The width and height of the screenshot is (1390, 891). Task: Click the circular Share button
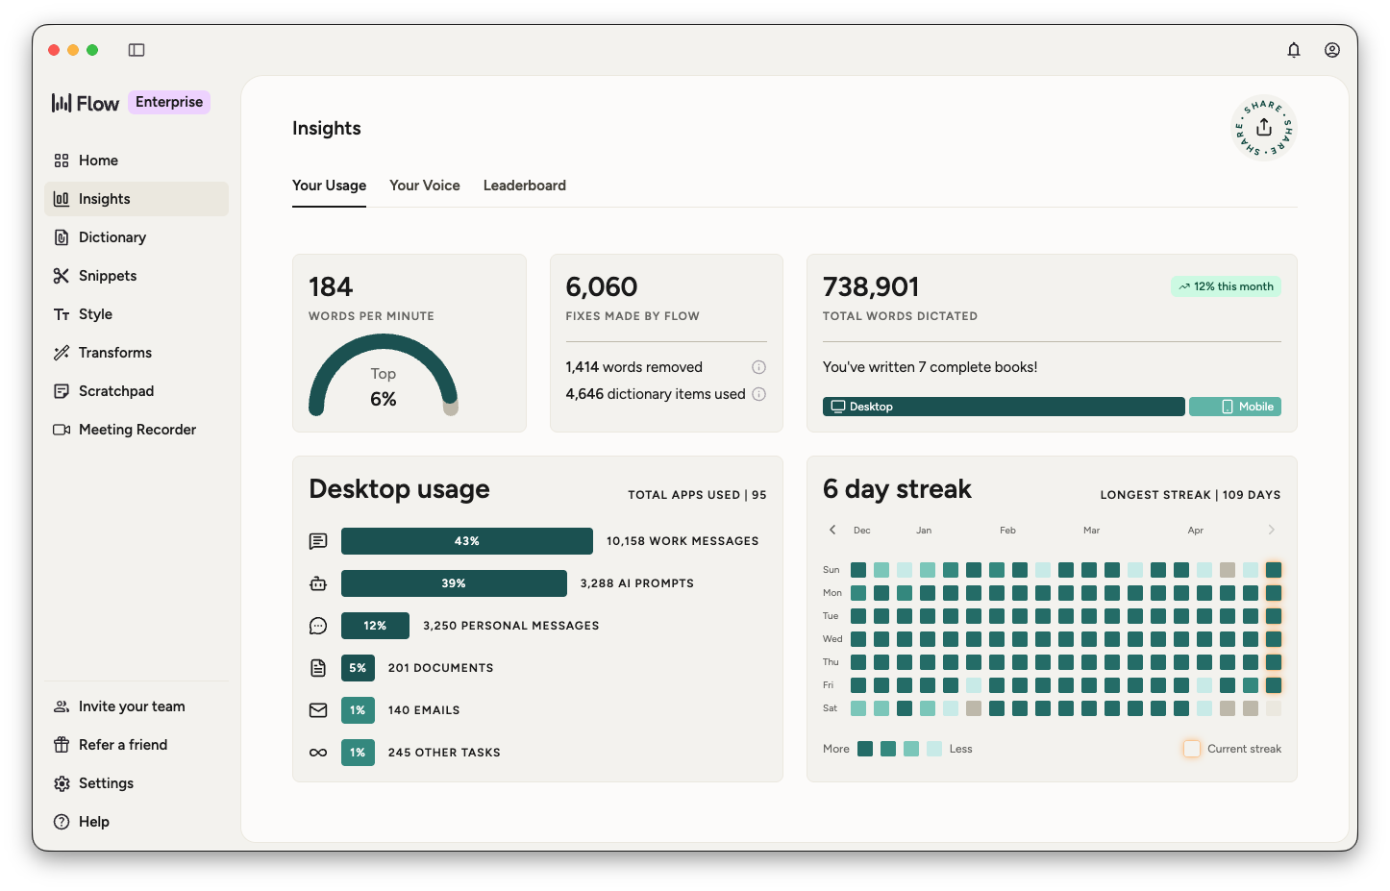[x=1264, y=128]
